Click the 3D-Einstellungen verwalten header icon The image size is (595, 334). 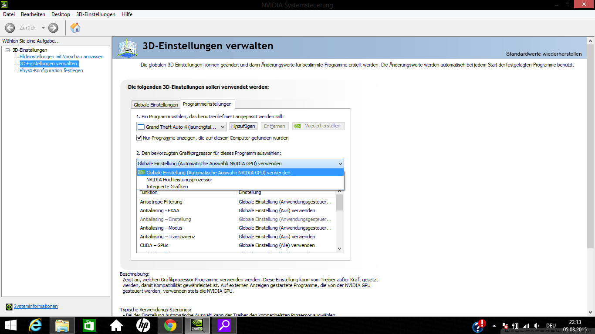(128, 47)
